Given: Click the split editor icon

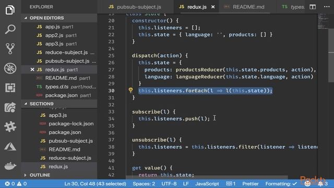Looking at the screenshot, I should pos(313,7).
